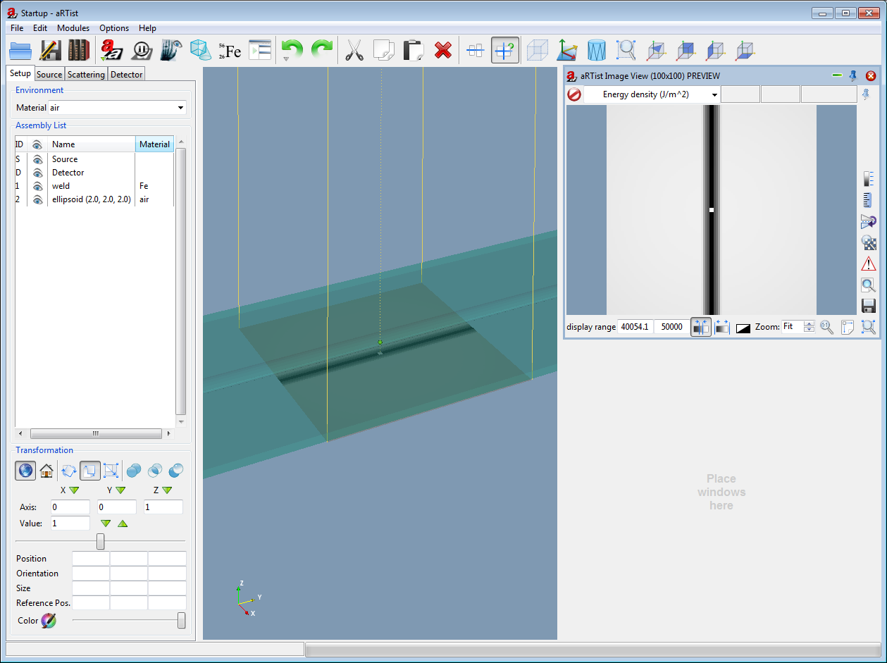
Task: Select the scale mode icon in Transformation
Action: point(111,470)
